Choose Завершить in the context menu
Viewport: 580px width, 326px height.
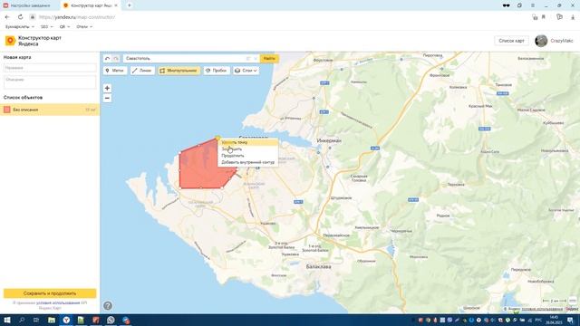[247, 149]
